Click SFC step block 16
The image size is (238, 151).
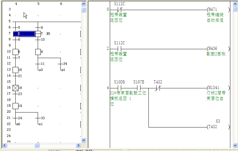pos(15,70)
